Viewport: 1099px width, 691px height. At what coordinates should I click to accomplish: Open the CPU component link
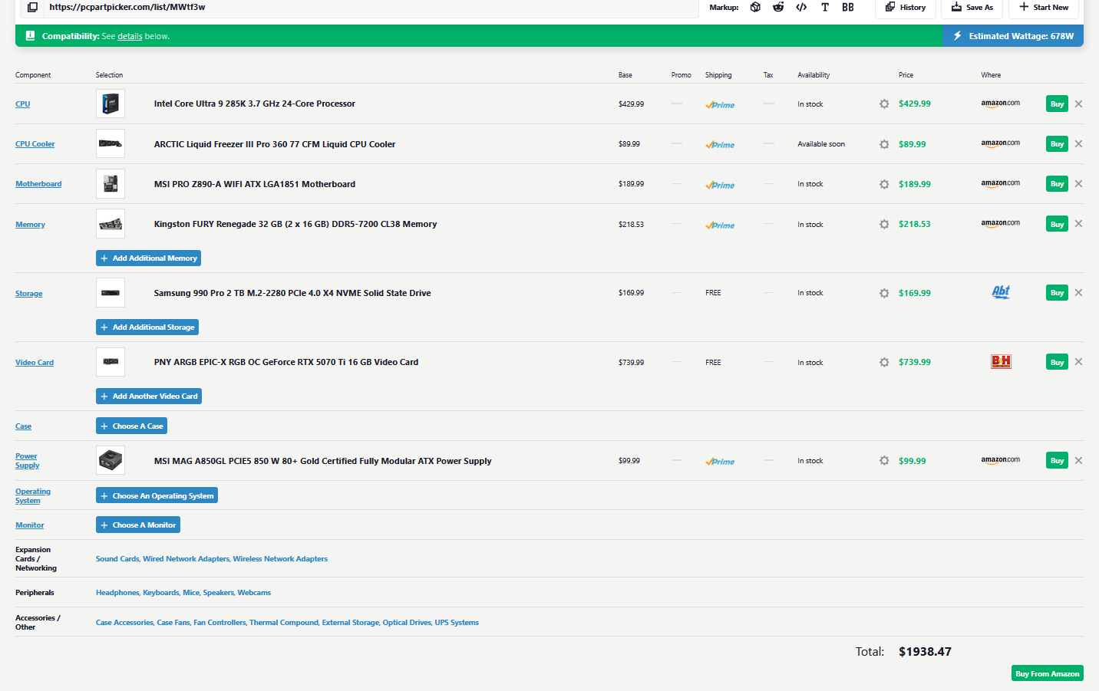click(23, 104)
